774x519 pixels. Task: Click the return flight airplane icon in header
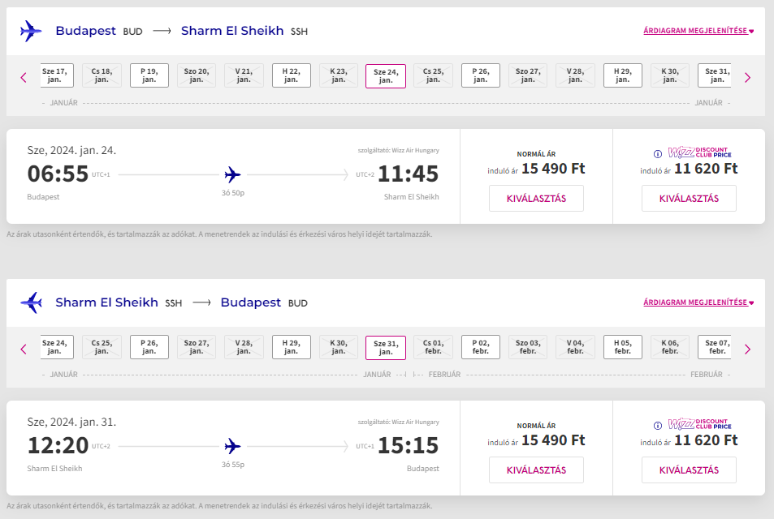click(31, 303)
